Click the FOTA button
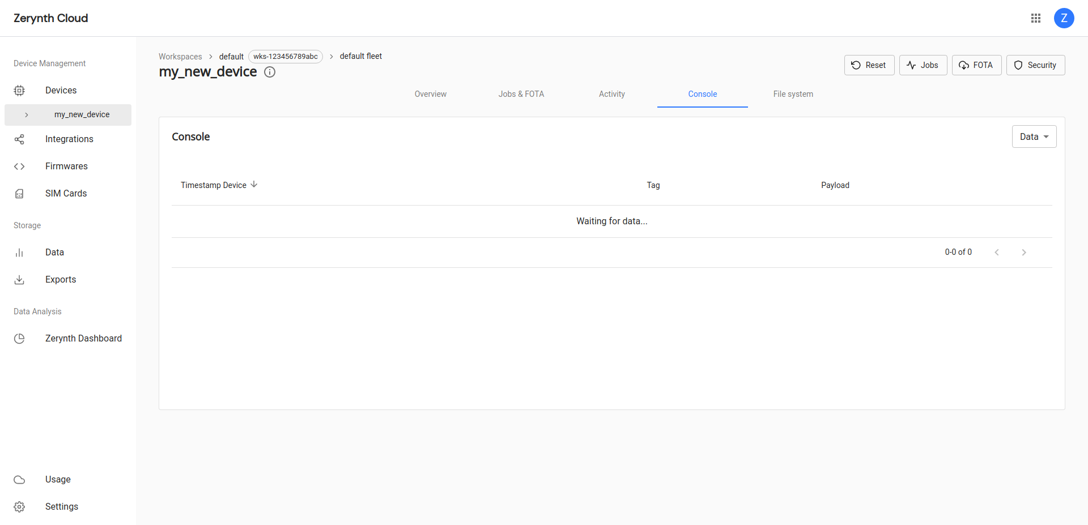Image resolution: width=1088 pixels, height=525 pixels. 977,65
